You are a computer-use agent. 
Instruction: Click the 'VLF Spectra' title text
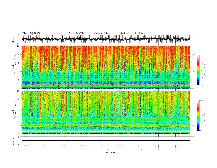pyautogui.click(x=31, y=33)
